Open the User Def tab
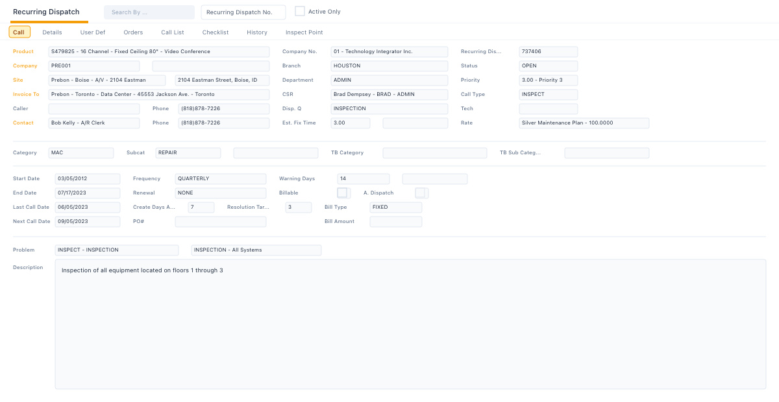The image size is (779, 402). coord(92,32)
